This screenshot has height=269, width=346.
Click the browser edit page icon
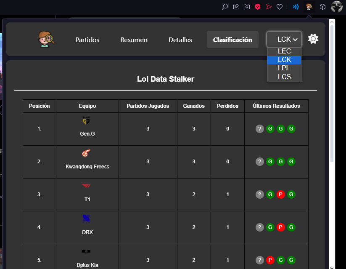(236, 7)
